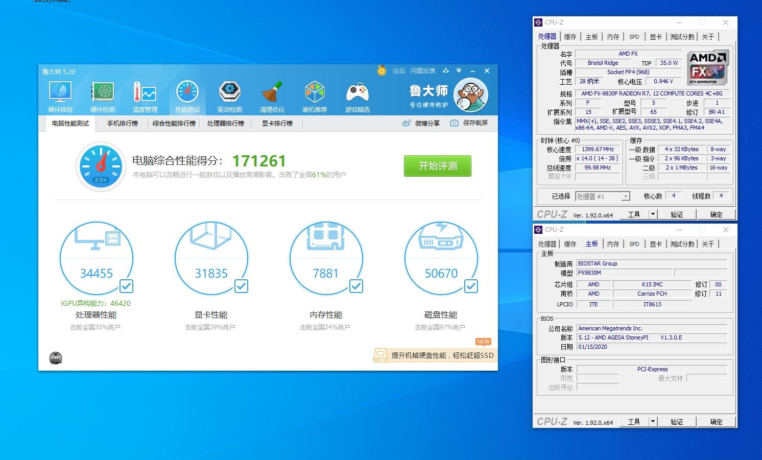Click the BIOS date 01/15/2020 field
Viewport: 762px width, 460px height.
coord(652,347)
